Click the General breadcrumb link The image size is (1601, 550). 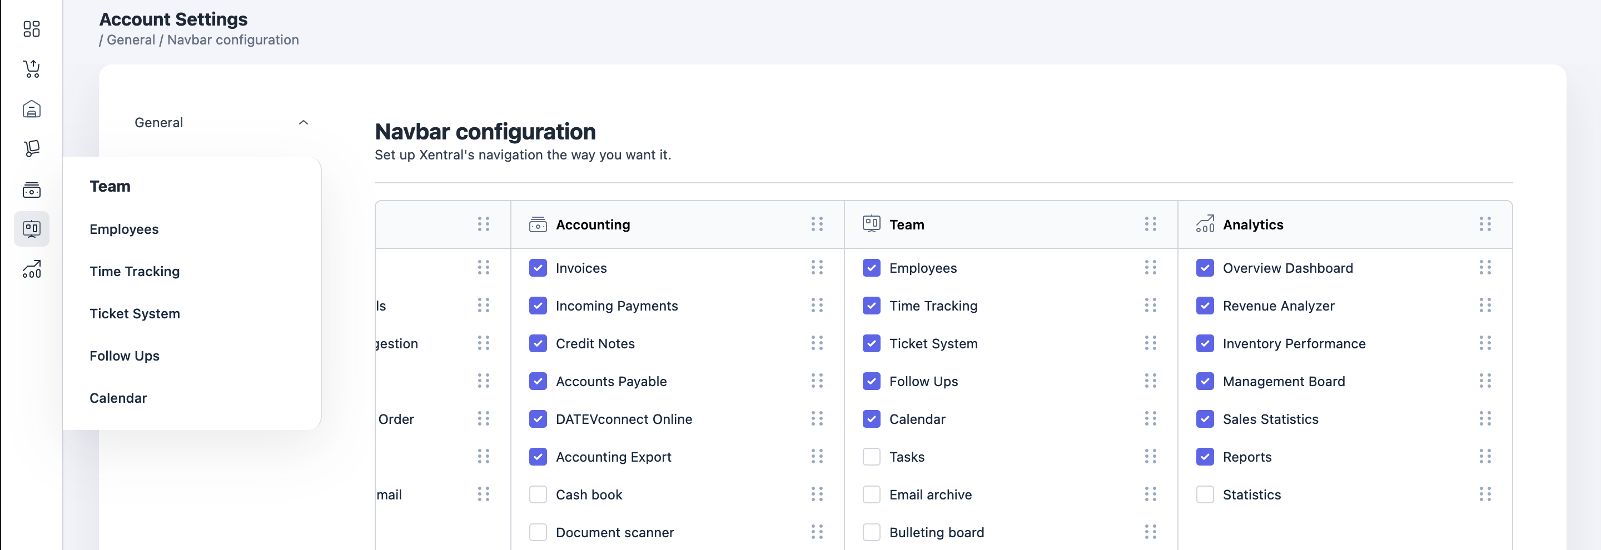point(131,40)
